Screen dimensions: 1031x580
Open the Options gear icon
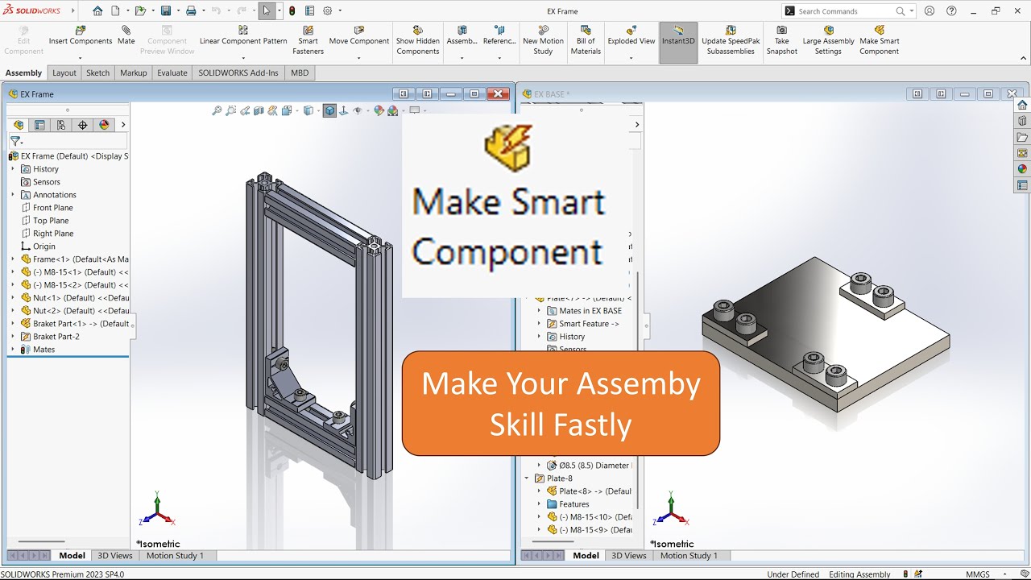click(x=328, y=11)
